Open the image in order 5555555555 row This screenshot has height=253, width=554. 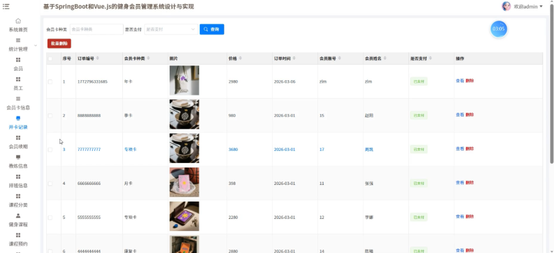[x=184, y=216]
